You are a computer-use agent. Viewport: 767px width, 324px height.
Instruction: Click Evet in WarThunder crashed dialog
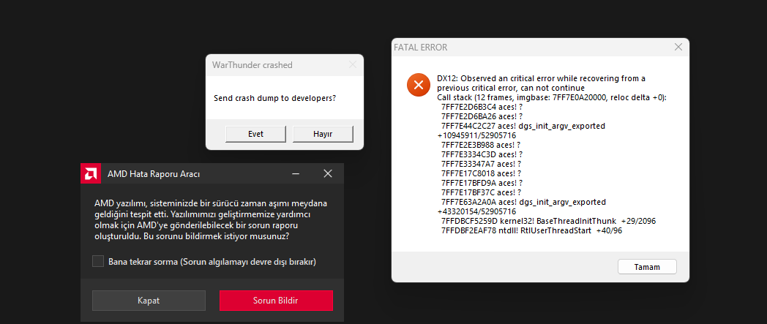[256, 134]
